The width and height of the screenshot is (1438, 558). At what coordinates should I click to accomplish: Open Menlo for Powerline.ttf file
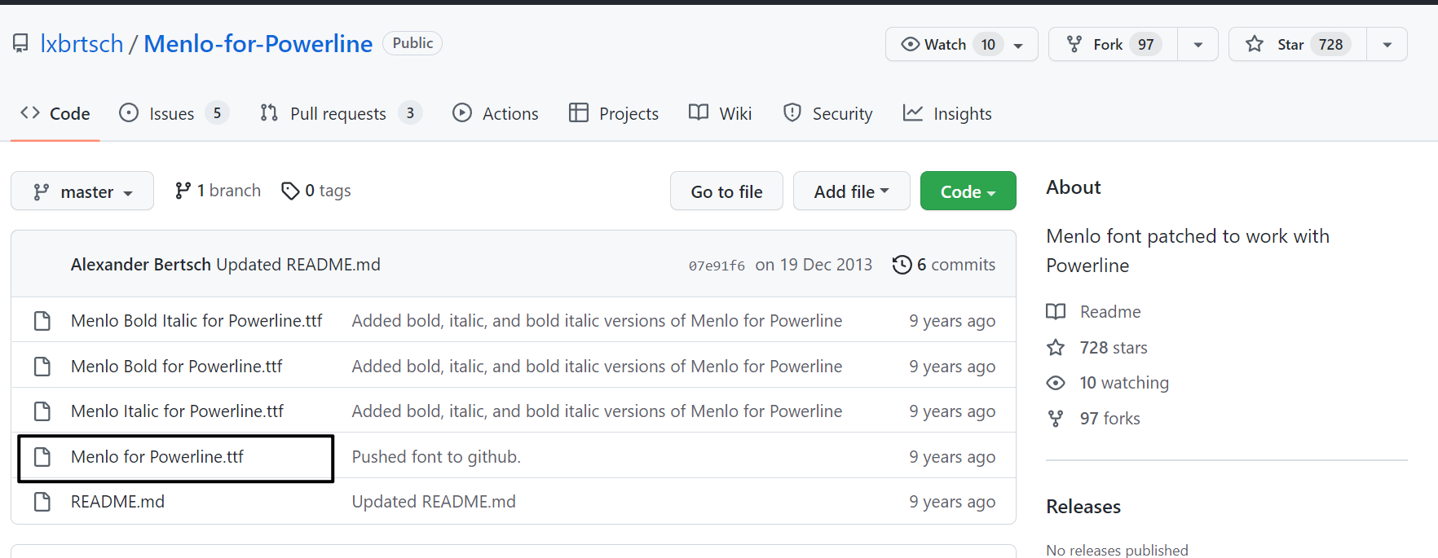[157, 457]
